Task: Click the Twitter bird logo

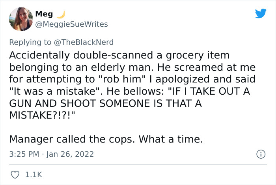Action: coord(261,13)
